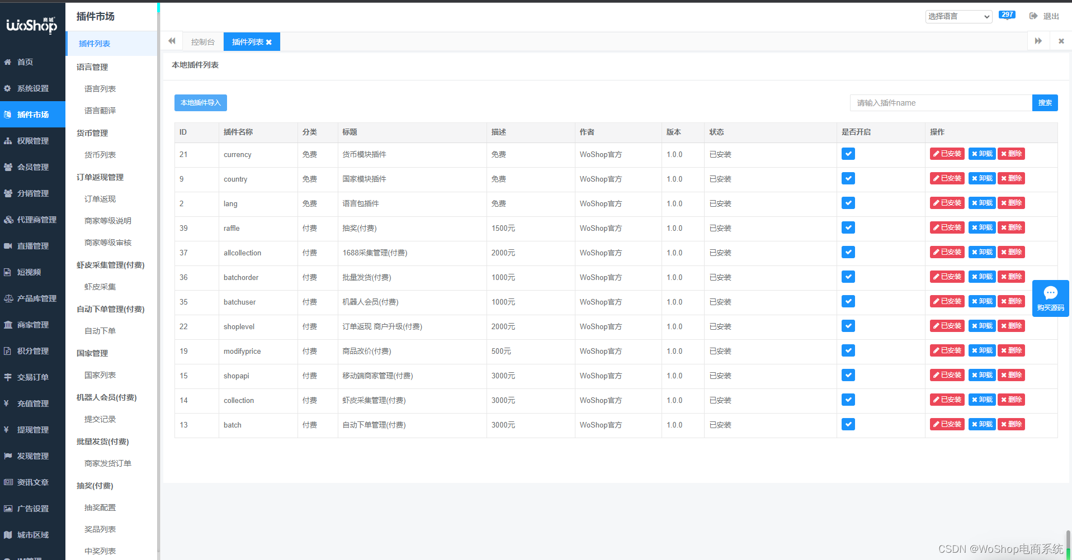Viewport: 1072px width, 560px height.
Task: Toggle the enabled checkbox for modifyprice plugin
Action: point(848,351)
